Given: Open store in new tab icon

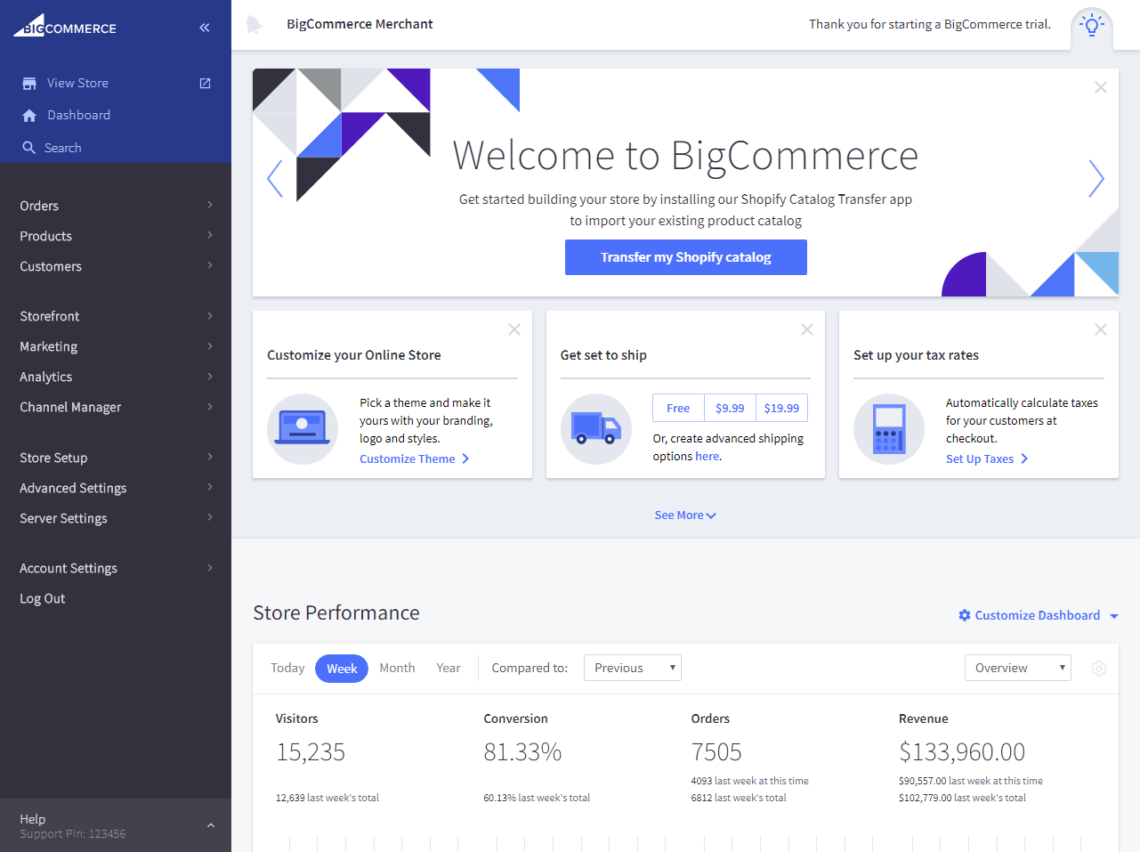Looking at the screenshot, I should coord(205,83).
